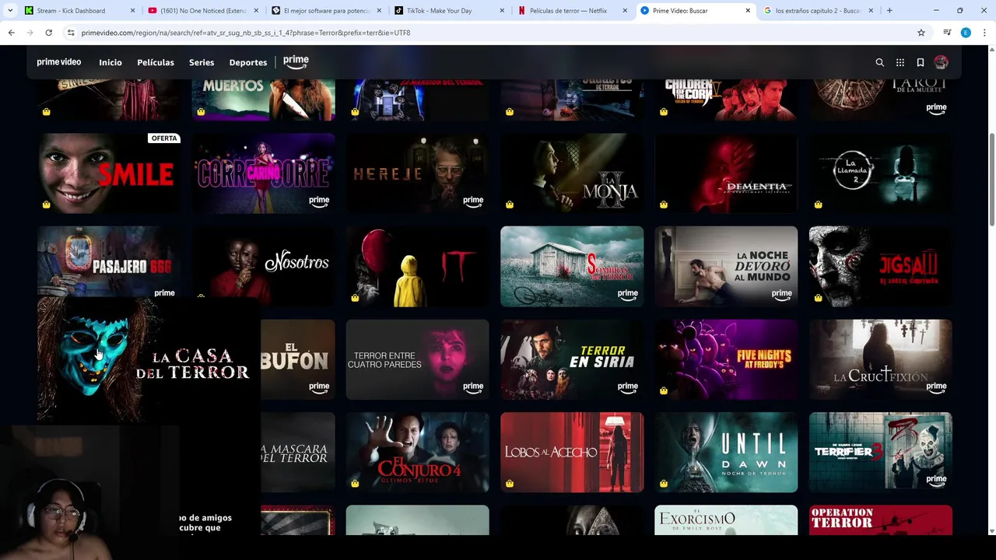Screen dimensions: 996x560
Task: Go to Inicio in Prime Video menu
Action: coord(110,62)
